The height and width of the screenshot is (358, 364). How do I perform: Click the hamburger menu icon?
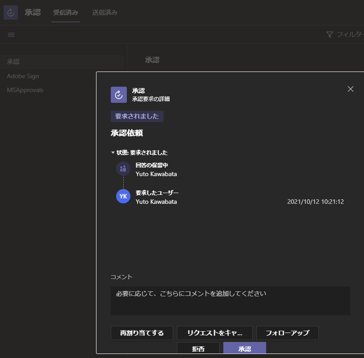11,34
